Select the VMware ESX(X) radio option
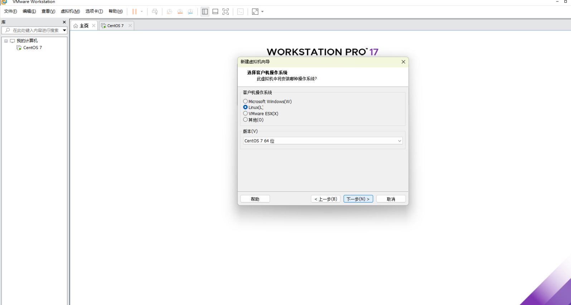The width and height of the screenshot is (571, 305). (246, 113)
